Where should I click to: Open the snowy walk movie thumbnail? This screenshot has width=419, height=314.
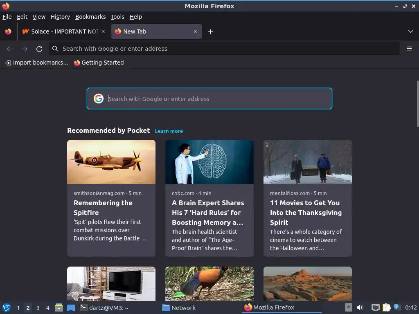pos(308,162)
